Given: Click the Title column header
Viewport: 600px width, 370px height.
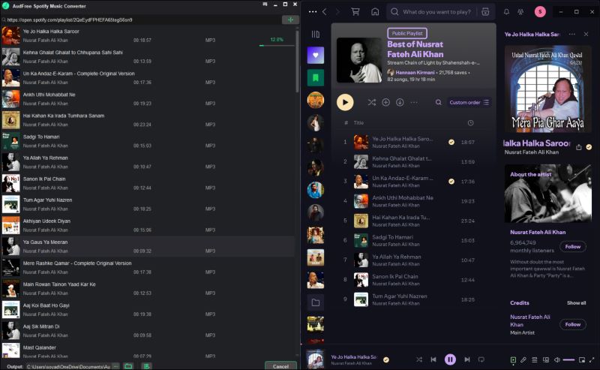Looking at the screenshot, I should pyautogui.click(x=358, y=123).
